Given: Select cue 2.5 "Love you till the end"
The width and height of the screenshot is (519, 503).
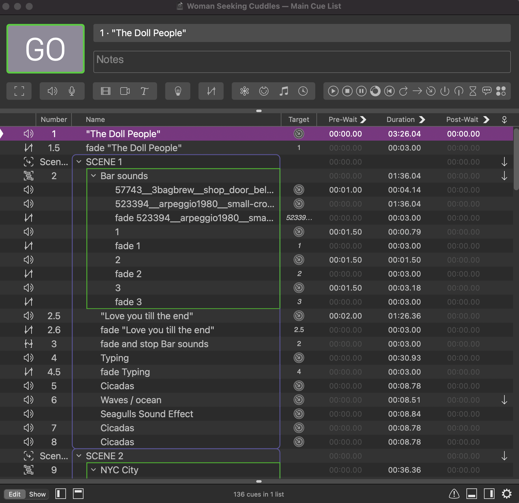Looking at the screenshot, I should [257, 316].
